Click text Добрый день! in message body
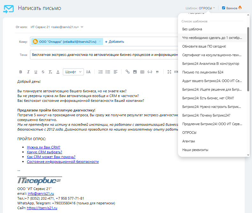 tap(29, 81)
